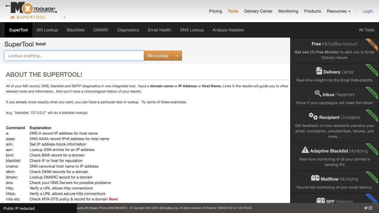The width and height of the screenshot is (379, 213).
Task: Click the API link in the footer
Action: (x=86, y=208)
